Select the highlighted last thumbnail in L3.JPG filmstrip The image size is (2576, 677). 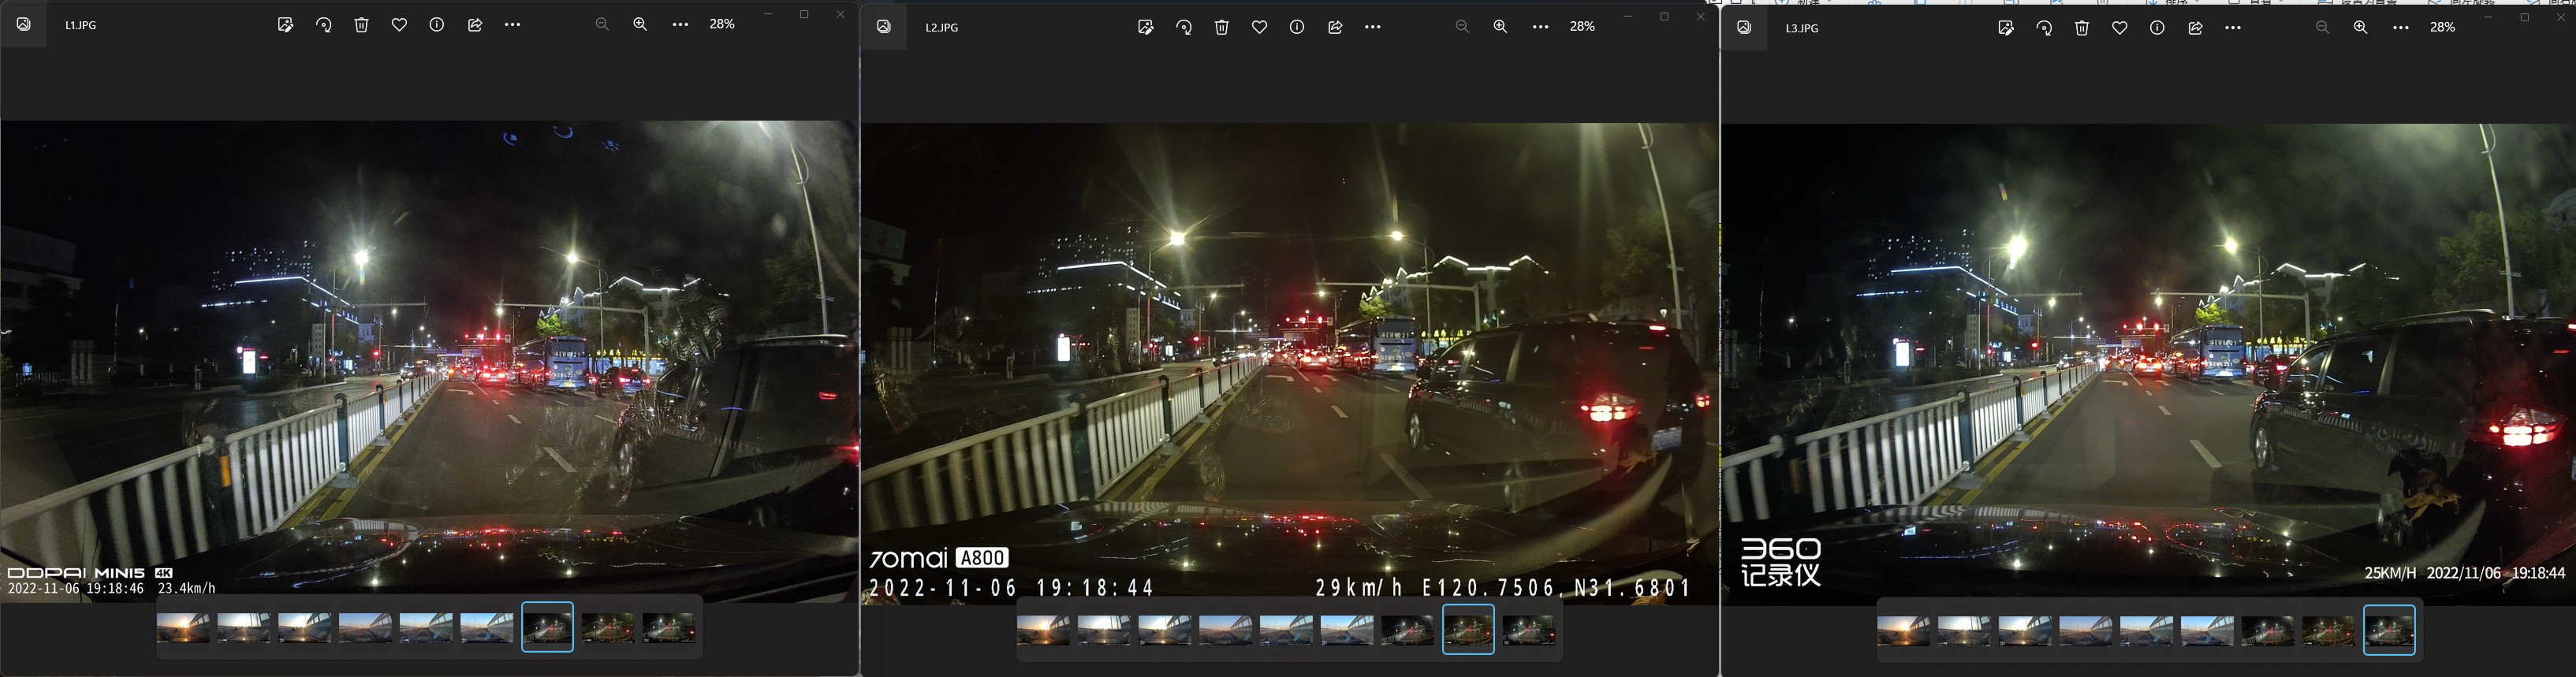click(2389, 630)
